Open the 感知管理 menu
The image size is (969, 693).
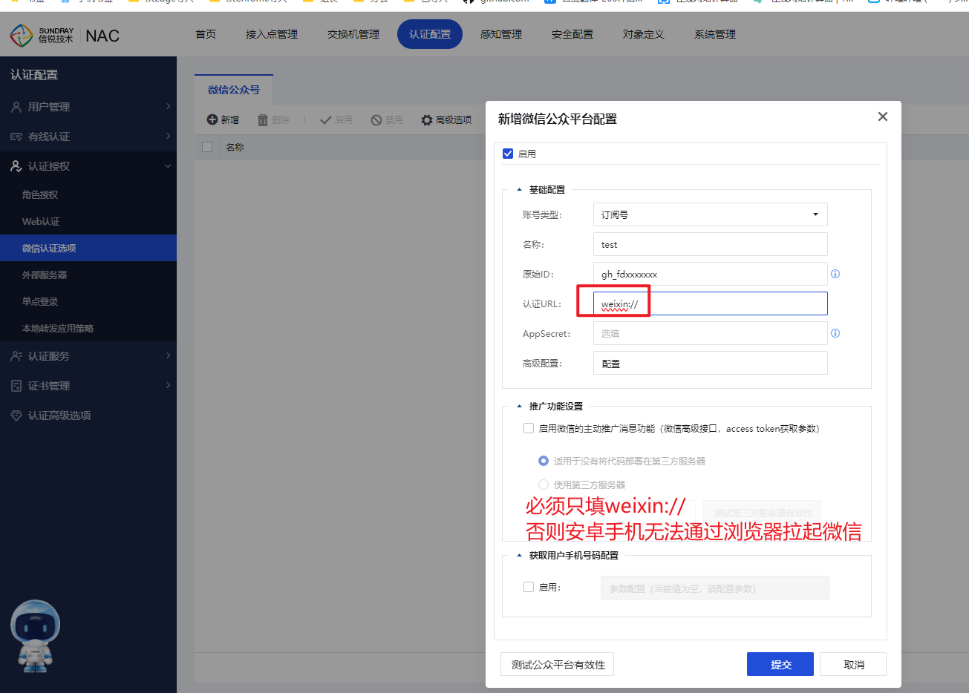(501, 34)
